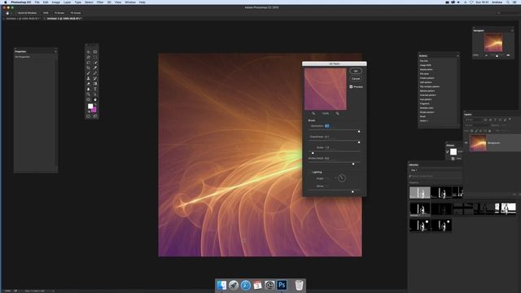The width and height of the screenshot is (521, 293).
Task: Open the Window menu
Action: [x=130, y=2]
